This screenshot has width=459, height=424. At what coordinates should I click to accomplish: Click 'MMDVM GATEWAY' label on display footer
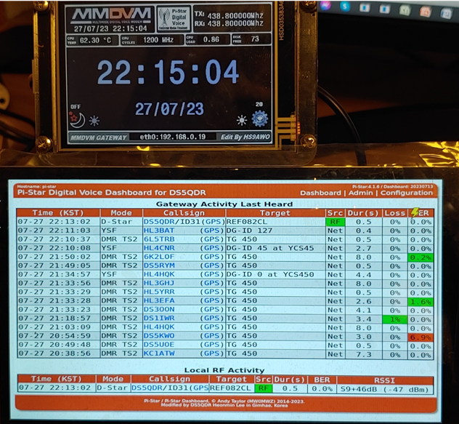click(99, 137)
